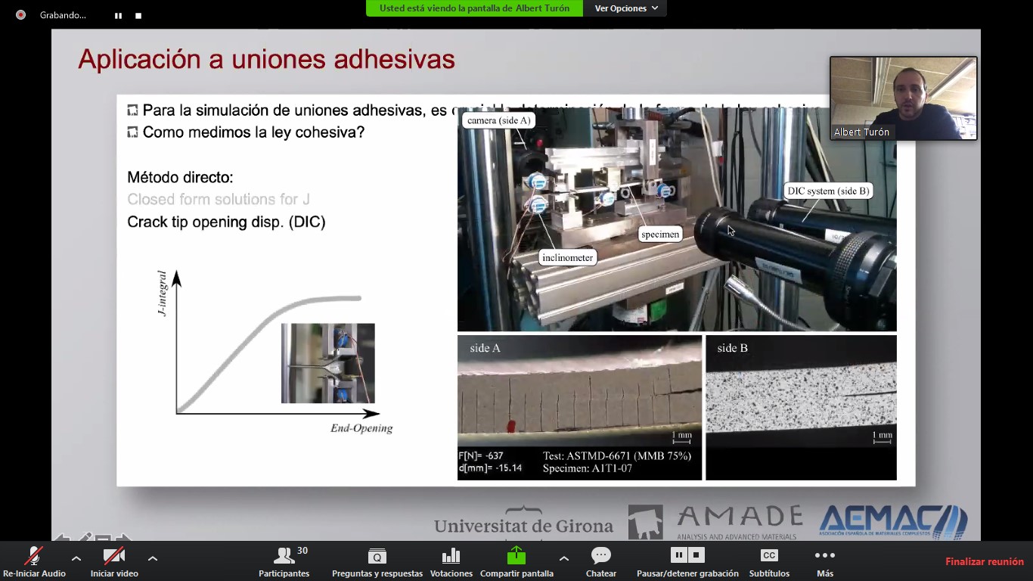
Task: Click the green screen-sharing notification banner
Action: pyautogui.click(x=474, y=8)
